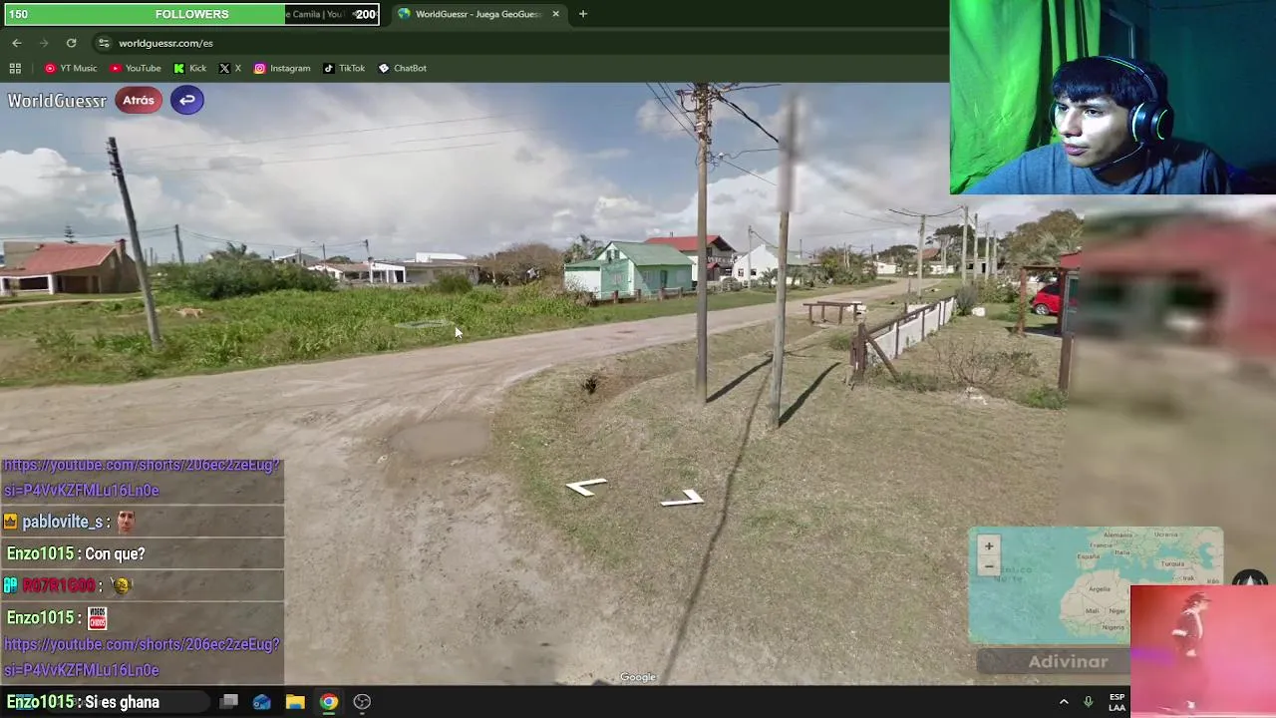Screen dimensions: 1276x718
Task: Click the WorldGuessr logo text
Action: [x=57, y=100]
